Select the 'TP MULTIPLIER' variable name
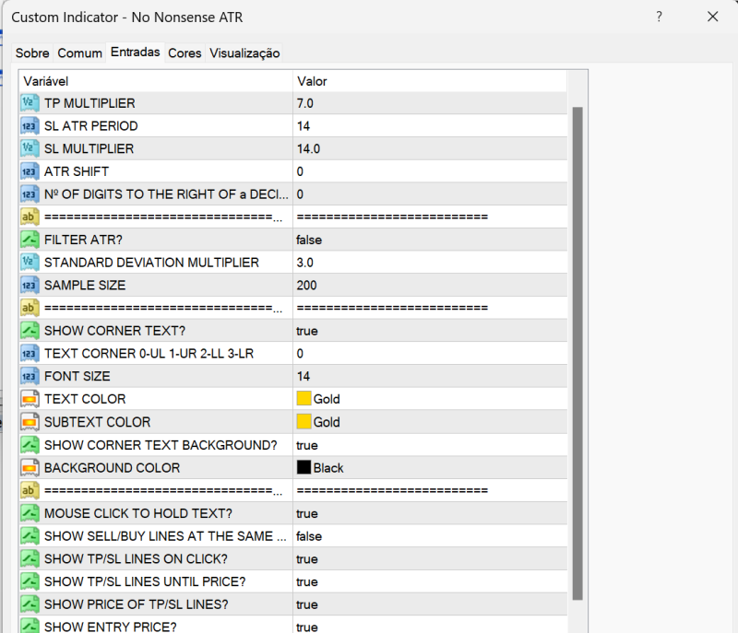 89,103
